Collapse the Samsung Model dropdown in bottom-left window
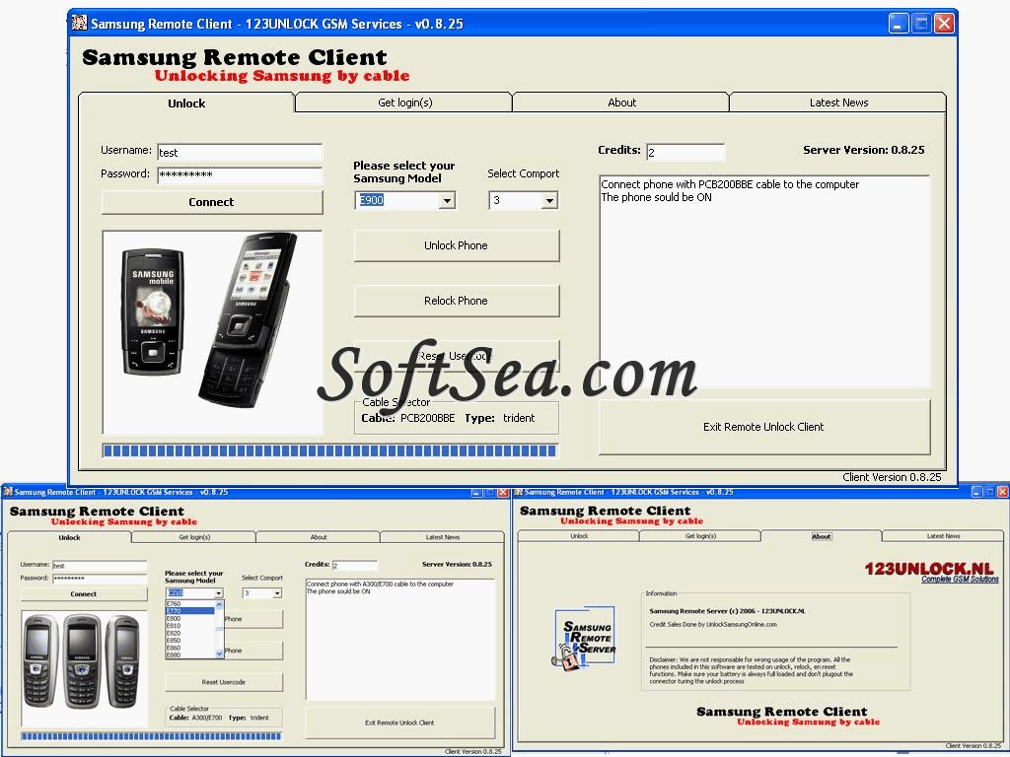 point(218,592)
